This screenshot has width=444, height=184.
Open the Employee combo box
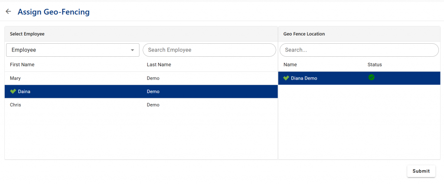coord(73,50)
